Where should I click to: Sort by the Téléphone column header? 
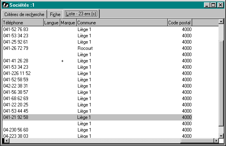(23, 23)
